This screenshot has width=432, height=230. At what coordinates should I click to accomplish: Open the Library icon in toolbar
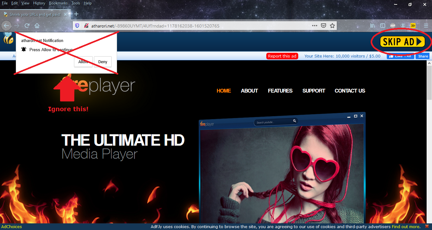click(x=373, y=26)
